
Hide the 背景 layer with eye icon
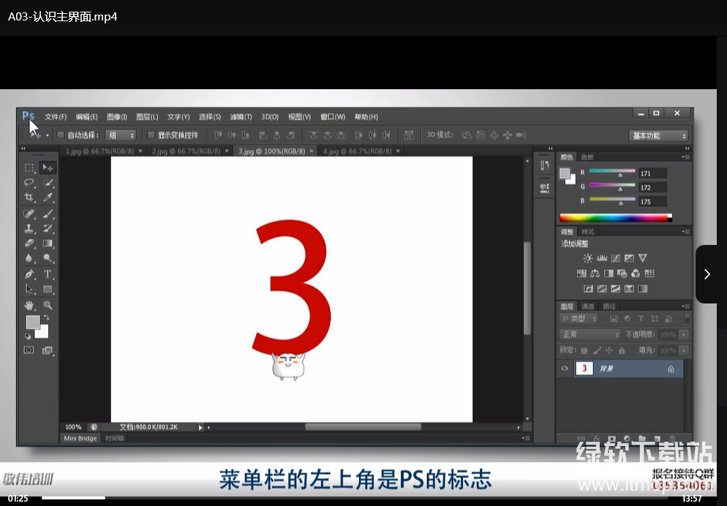(x=565, y=369)
